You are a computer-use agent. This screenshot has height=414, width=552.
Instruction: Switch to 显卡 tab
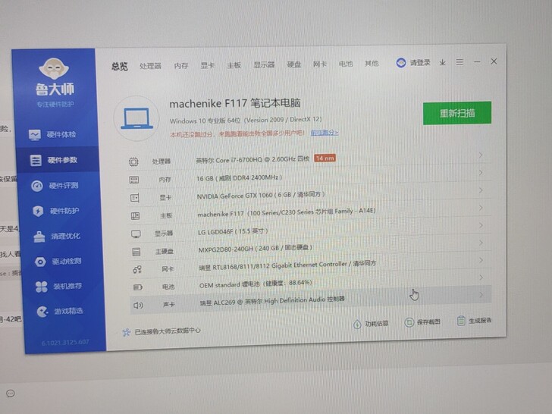(207, 65)
